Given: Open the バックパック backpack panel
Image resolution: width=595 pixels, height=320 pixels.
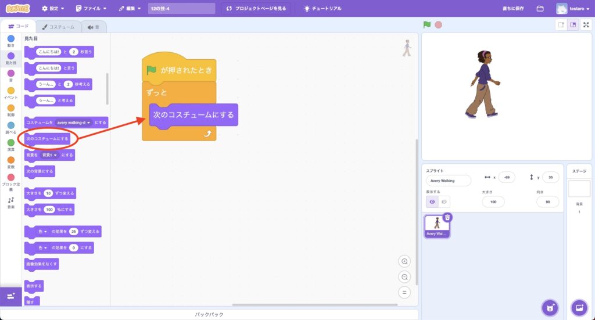Looking at the screenshot, I should [x=209, y=314].
